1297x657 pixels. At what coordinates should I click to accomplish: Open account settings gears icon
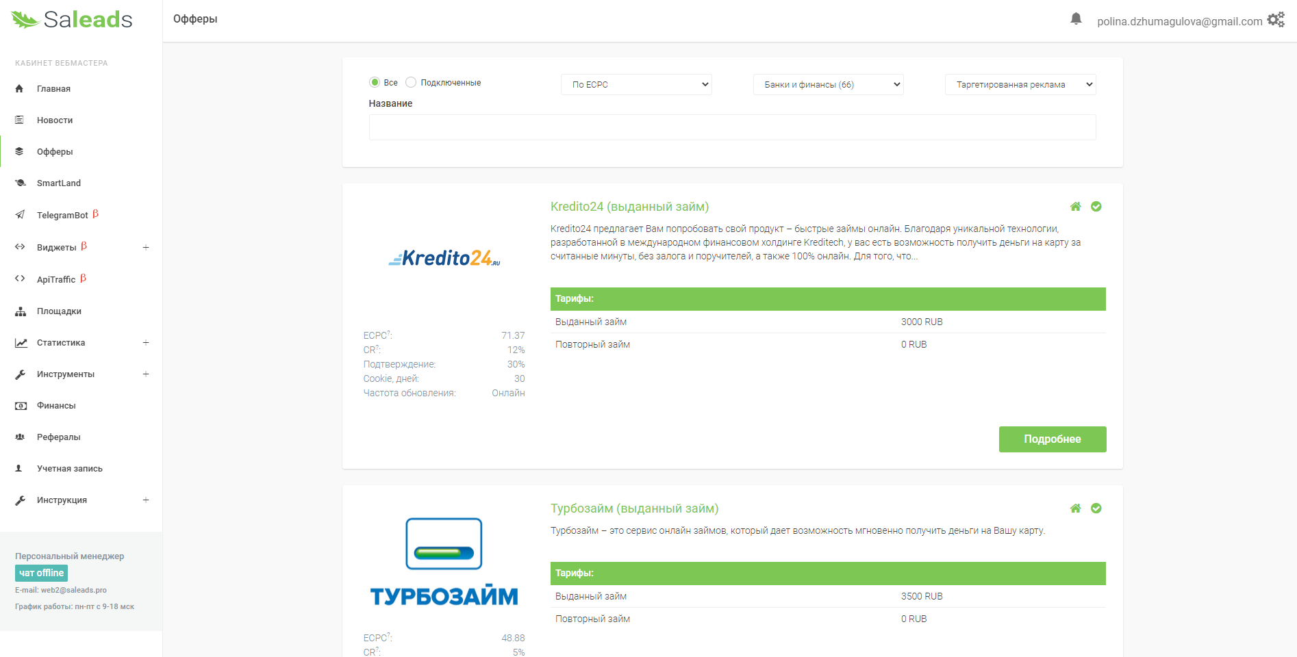click(x=1276, y=19)
